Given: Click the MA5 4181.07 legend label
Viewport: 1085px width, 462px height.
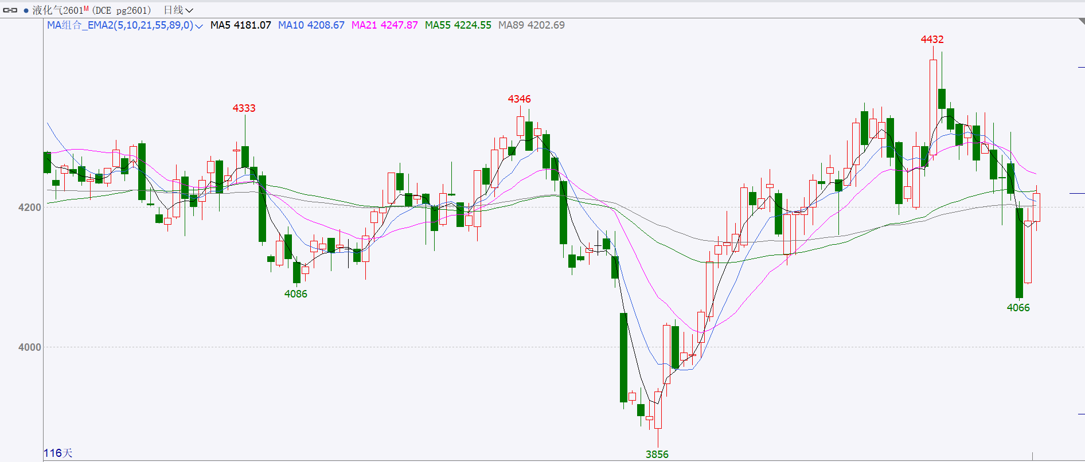Looking at the screenshot, I should [240, 25].
